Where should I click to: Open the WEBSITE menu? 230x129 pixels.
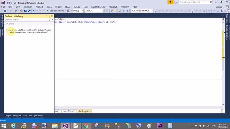pyautogui.click(x=39, y=7)
